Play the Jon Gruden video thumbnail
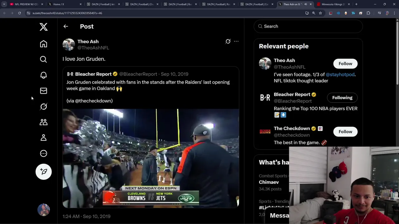The width and height of the screenshot is (399, 224). (151, 158)
